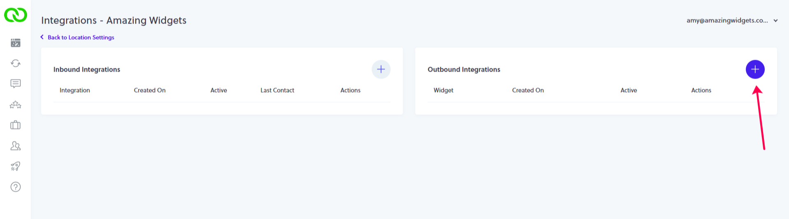Viewport: 789px width, 219px height.
Task: Add a new outbound integration
Action: 755,69
